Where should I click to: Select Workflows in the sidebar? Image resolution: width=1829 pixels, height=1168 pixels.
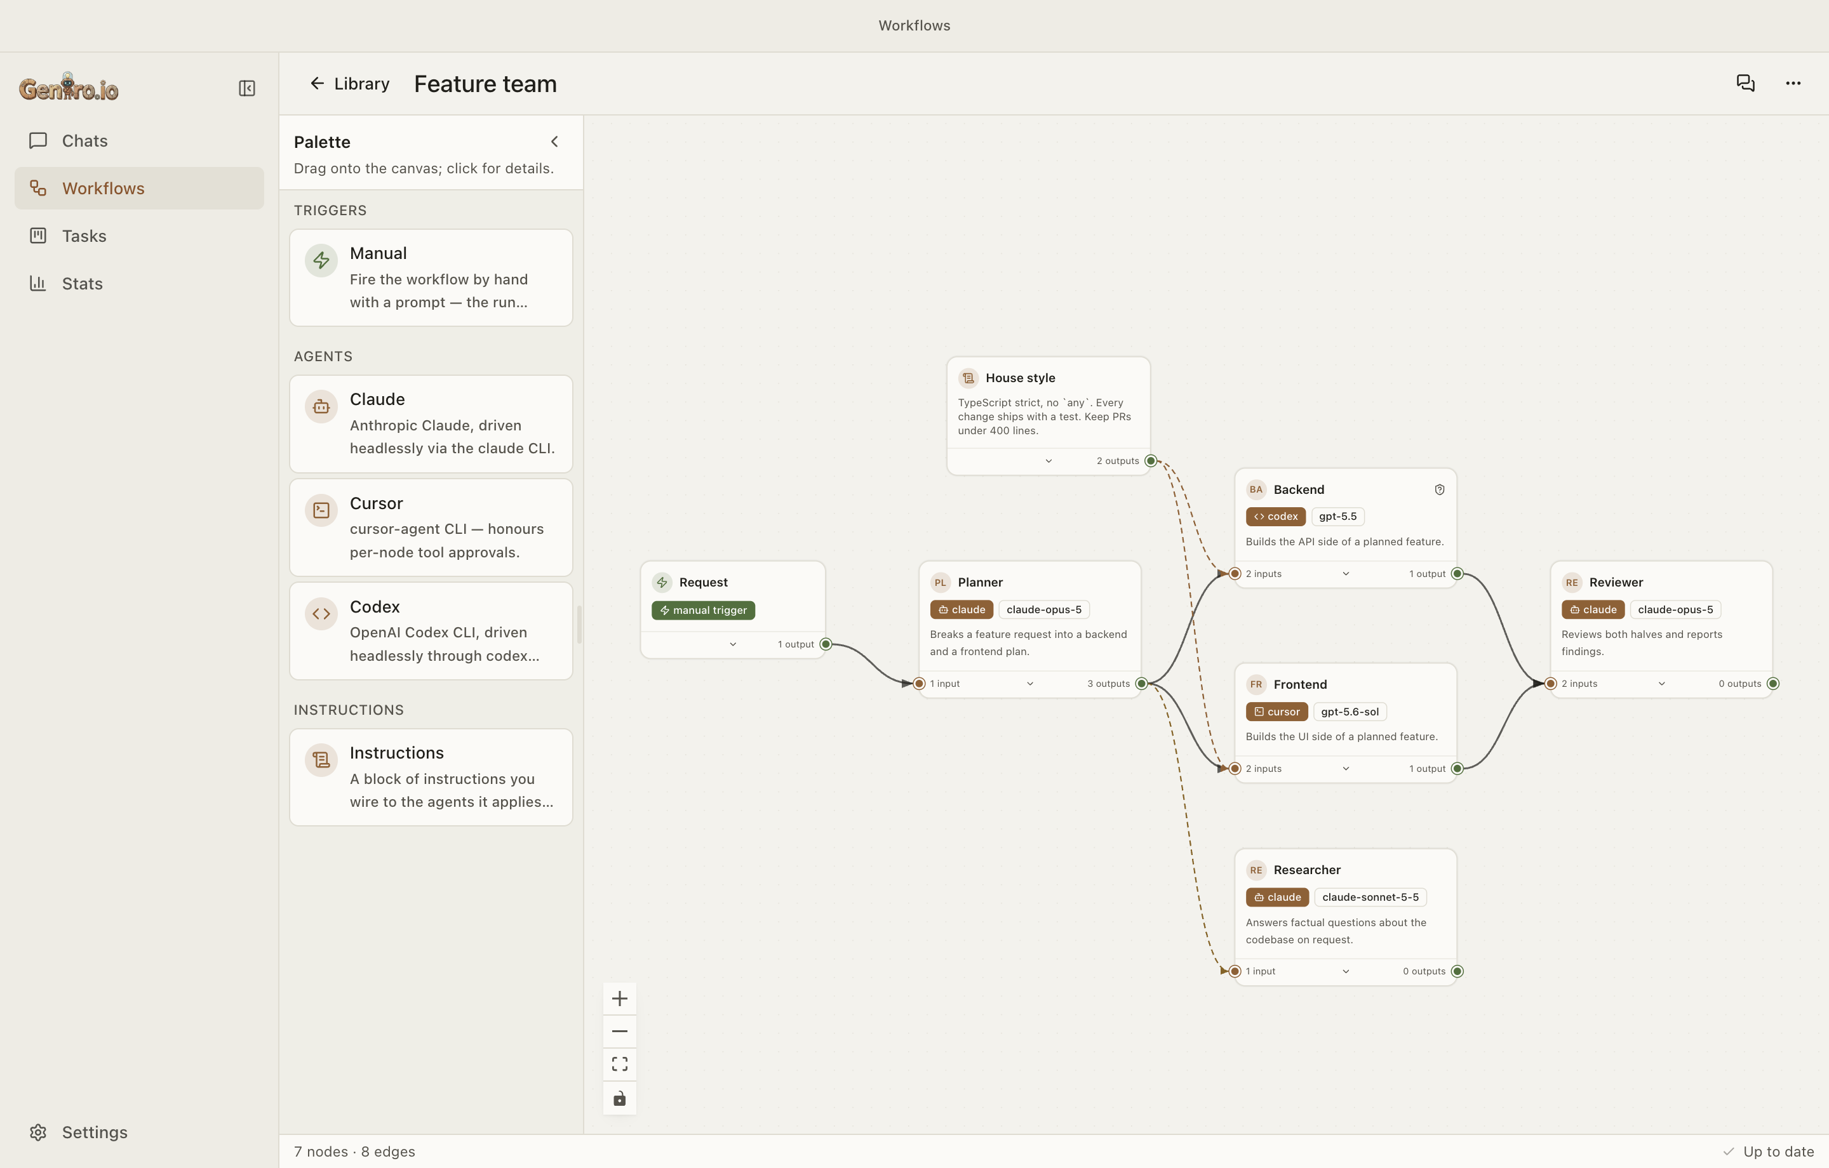tap(139, 189)
